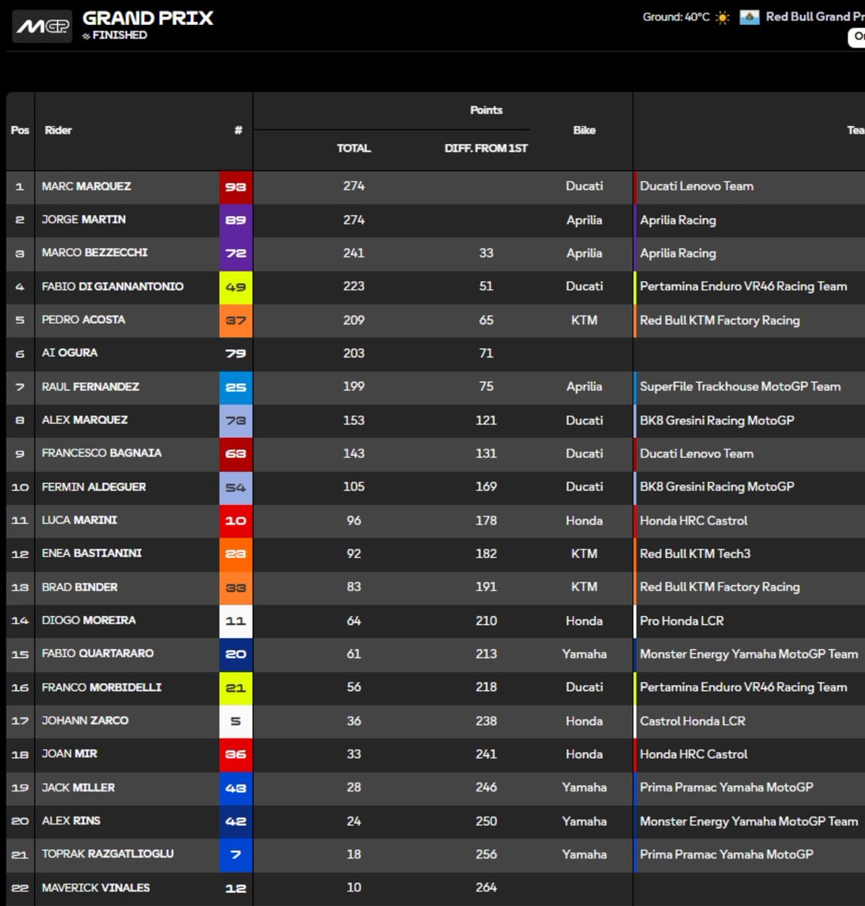Click KTM bike cell in Bastianini row

coord(584,553)
